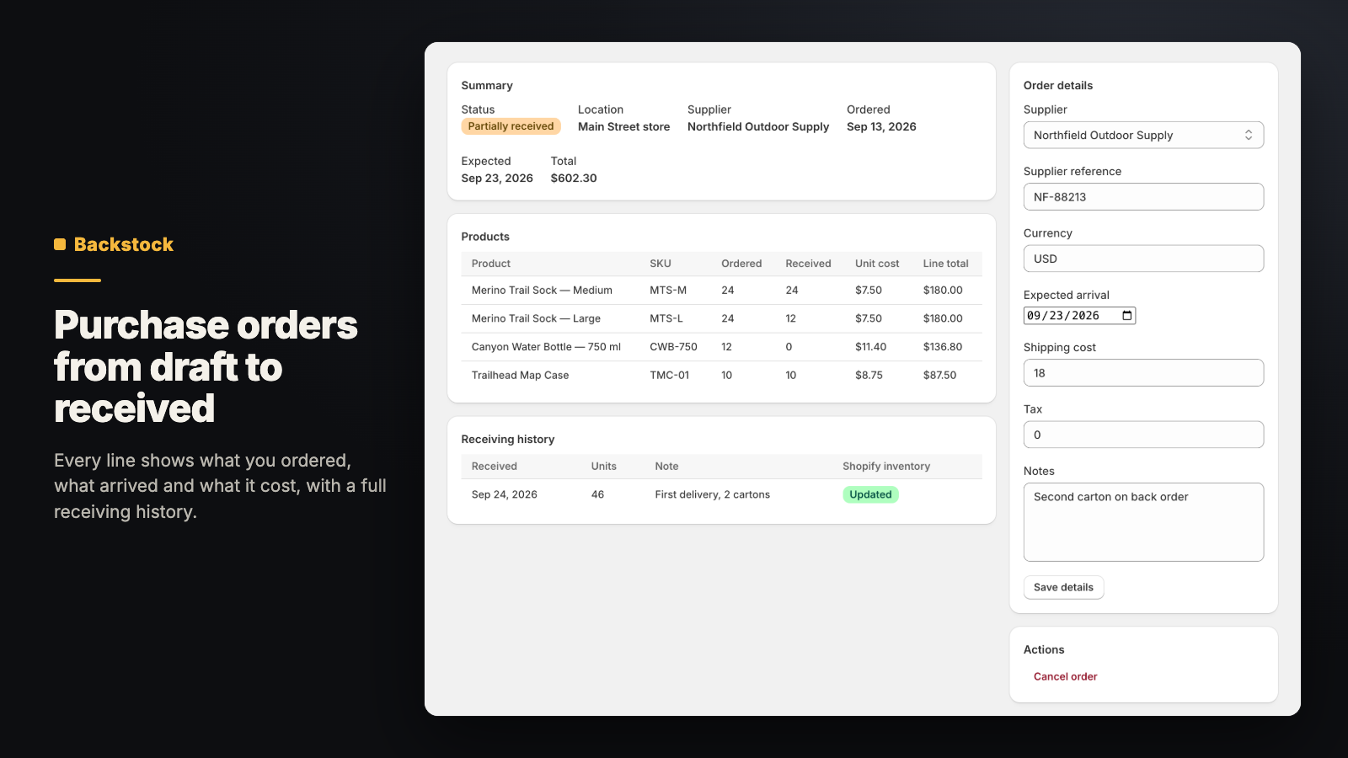1348x758 pixels.
Task: Click the Notes text area
Action: click(x=1143, y=522)
